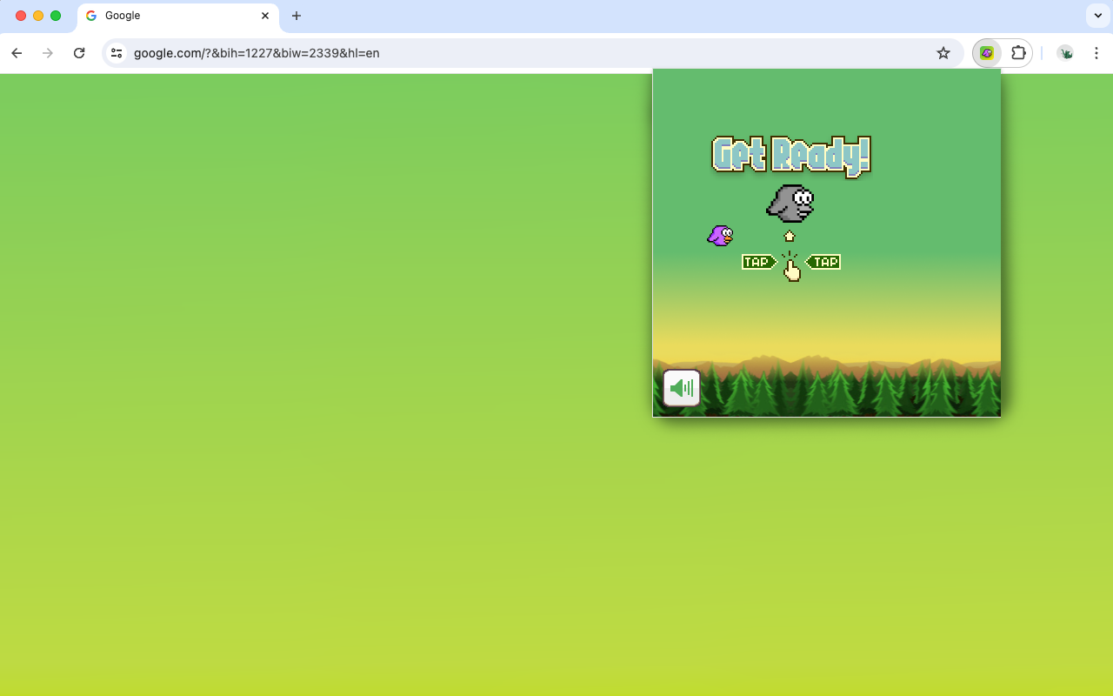Click the right TAP label
Image resolution: width=1113 pixels, height=696 pixels.
tap(823, 262)
